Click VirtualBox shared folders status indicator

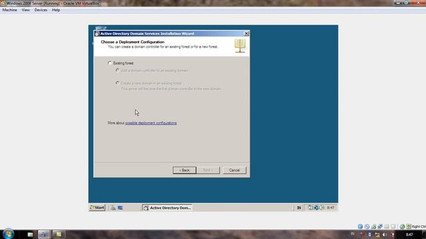tap(386, 226)
